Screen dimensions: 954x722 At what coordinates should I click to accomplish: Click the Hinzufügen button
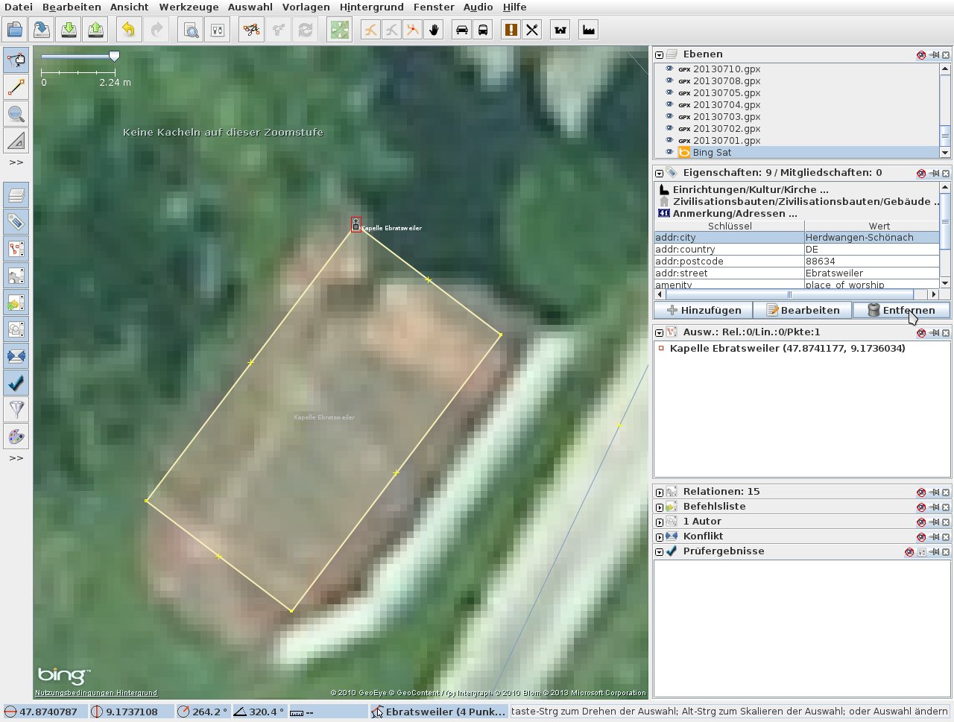704,310
